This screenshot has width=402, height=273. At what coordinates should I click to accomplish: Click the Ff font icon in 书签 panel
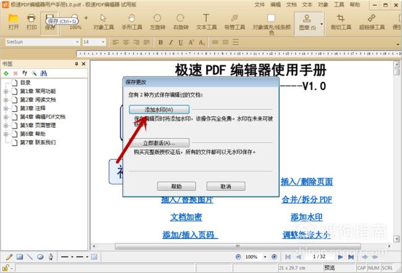point(25,73)
